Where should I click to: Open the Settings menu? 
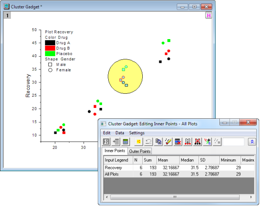click(x=137, y=133)
